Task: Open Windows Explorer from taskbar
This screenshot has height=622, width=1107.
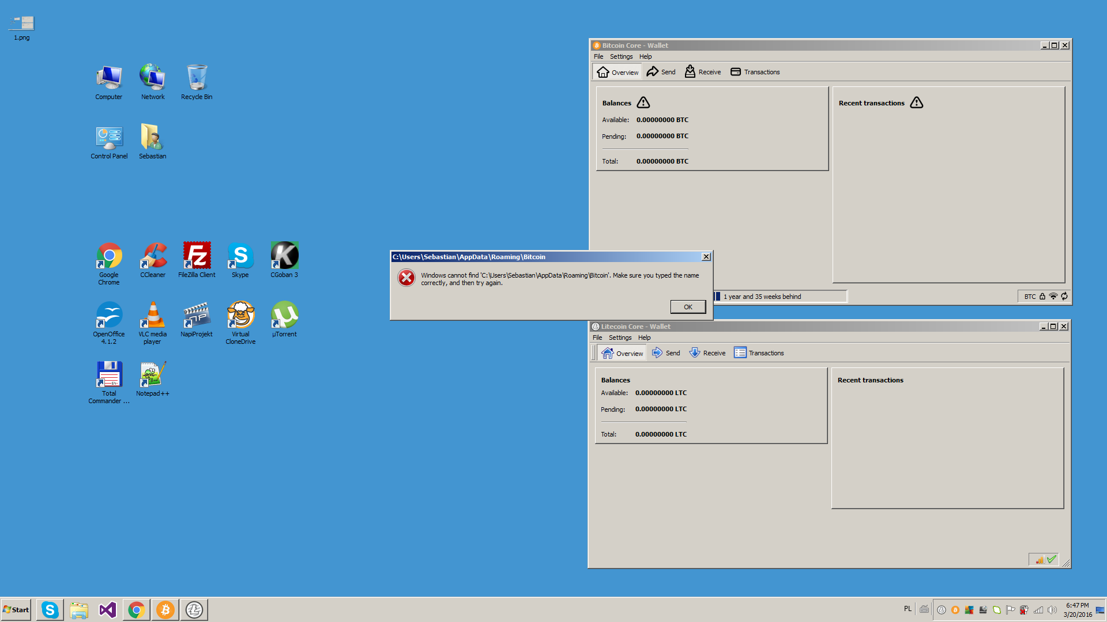Action: [79, 610]
